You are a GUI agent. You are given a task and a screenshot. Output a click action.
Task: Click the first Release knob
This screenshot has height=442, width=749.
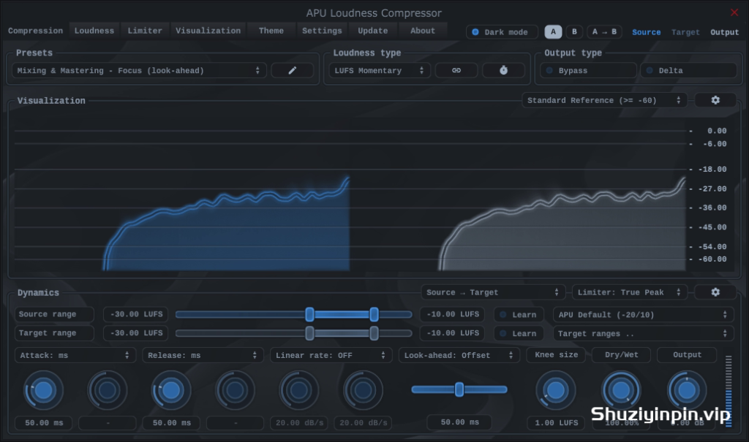[171, 390]
